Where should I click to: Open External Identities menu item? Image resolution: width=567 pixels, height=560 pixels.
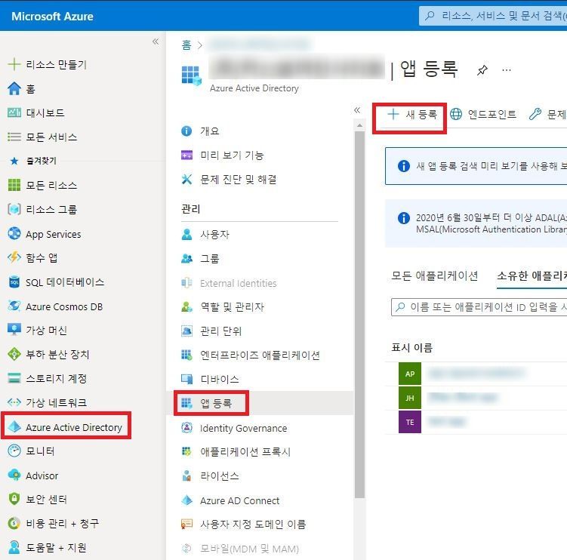point(229,283)
